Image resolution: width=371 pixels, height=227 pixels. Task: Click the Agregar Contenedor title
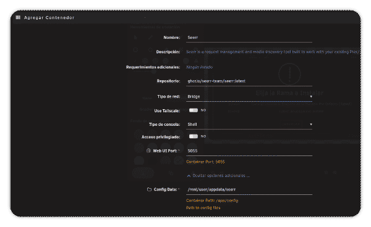tap(49, 18)
